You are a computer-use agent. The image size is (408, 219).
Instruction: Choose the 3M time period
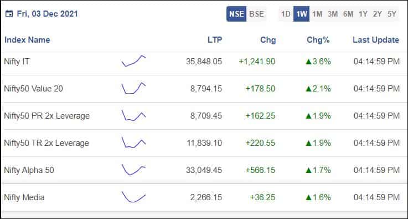[x=333, y=14]
